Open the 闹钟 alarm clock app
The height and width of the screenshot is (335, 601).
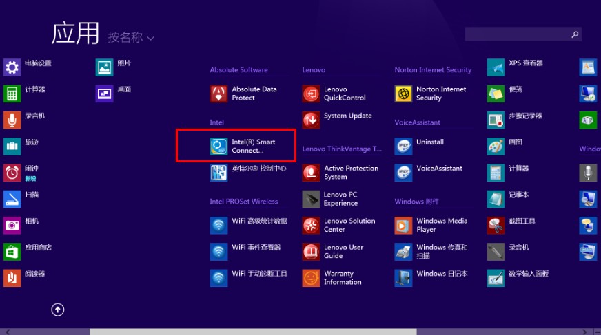[12, 173]
